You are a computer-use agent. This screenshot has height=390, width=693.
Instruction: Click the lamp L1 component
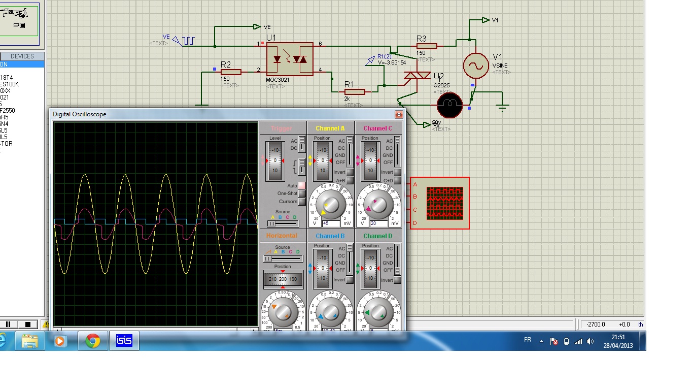click(450, 105)
